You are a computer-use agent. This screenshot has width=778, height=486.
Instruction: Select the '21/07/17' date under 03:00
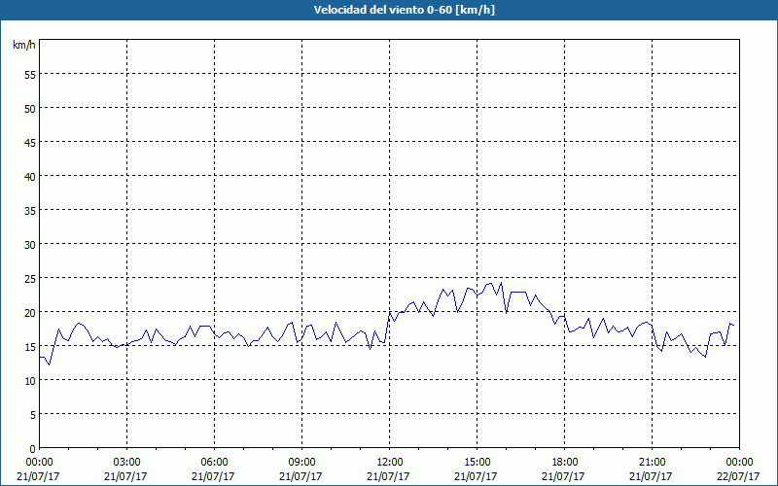coord(125,476)
